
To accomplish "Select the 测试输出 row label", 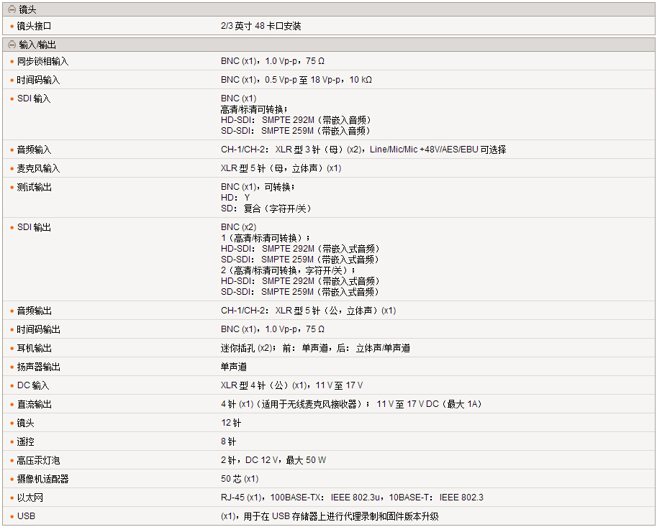I will (x=35, y=188).
